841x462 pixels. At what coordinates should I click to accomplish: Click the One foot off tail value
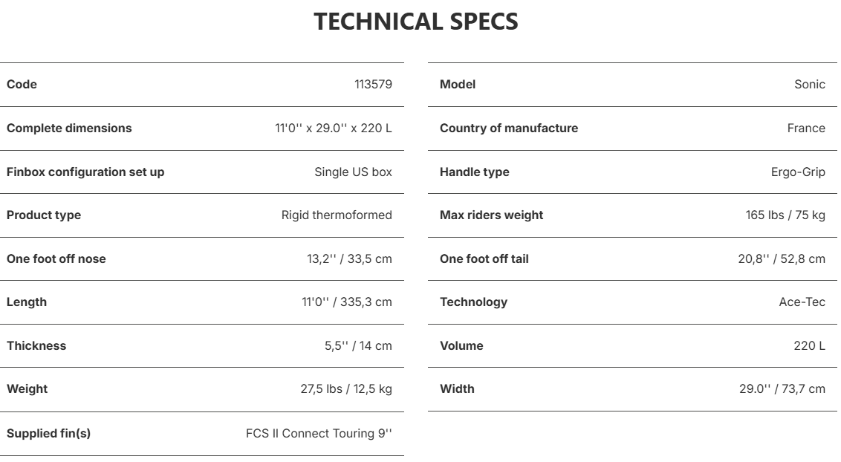tap(782, 259)
